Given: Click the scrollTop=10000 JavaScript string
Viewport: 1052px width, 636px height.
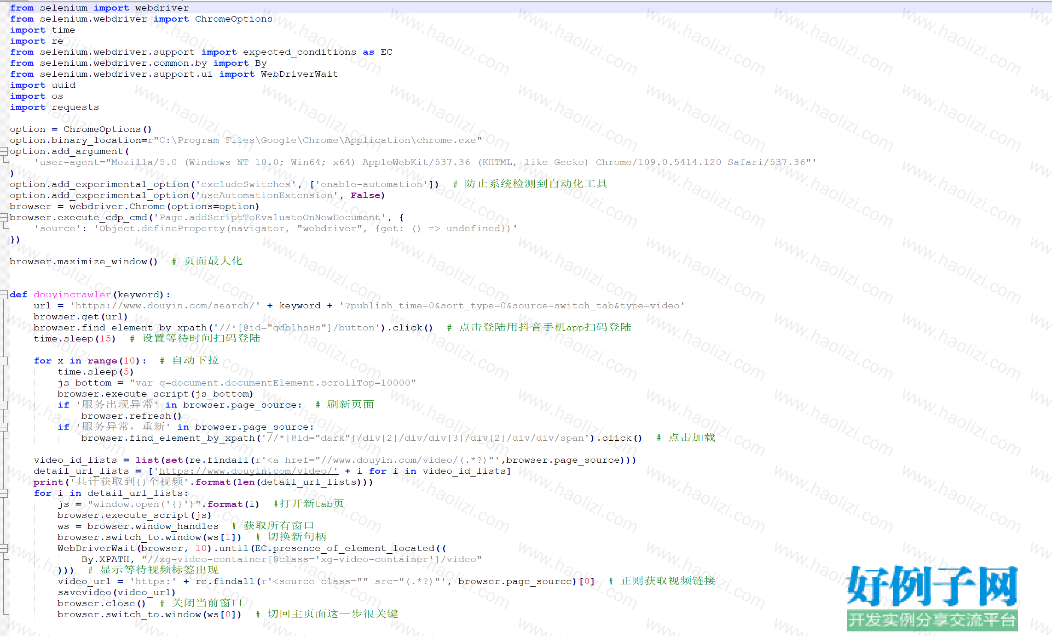Looking at the screenshot, I should tap(273, 383).
